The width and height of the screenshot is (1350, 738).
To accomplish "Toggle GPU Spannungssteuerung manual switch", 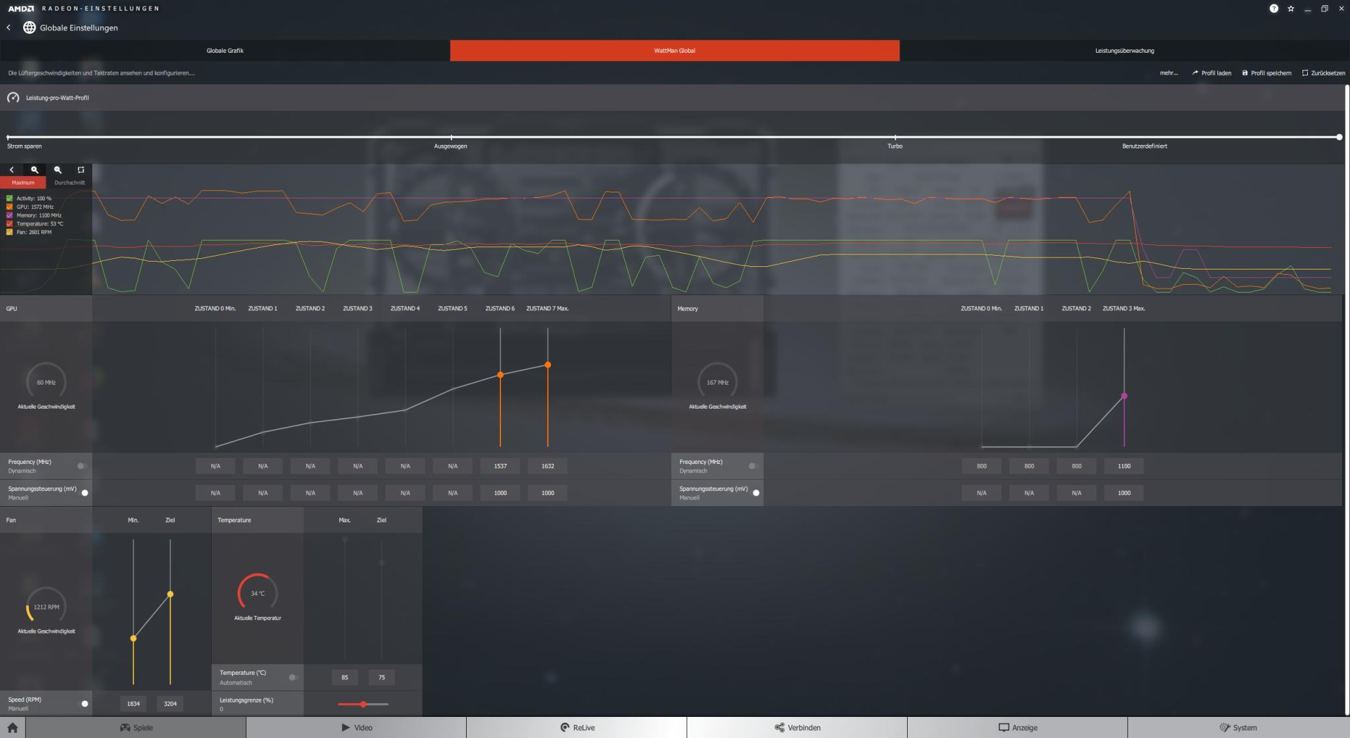I will (x=82, y=493).
